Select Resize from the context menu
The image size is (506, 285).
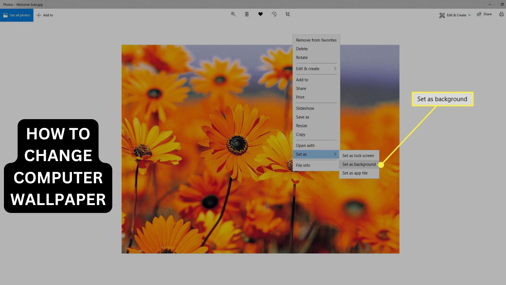[301, 125]
